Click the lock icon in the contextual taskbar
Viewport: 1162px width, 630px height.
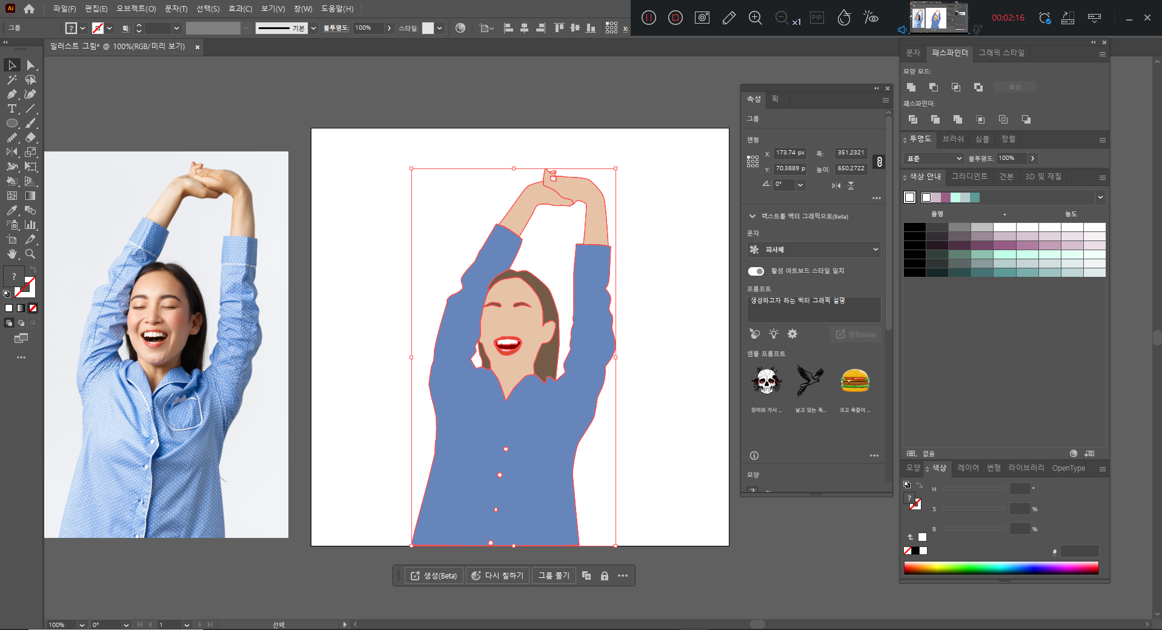(x=604, y=575)
